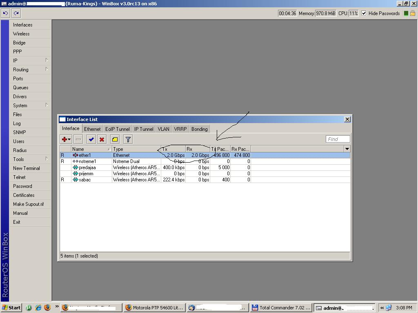Sort by the Name column header

pyautogui.click(x=91, y=149)
